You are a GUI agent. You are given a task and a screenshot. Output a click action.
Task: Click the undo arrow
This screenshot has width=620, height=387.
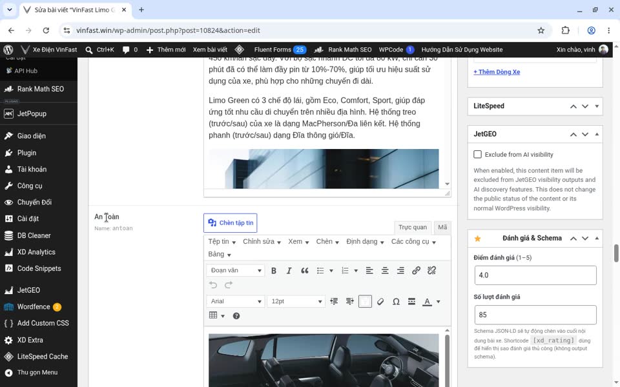click(x=213, y=284)
